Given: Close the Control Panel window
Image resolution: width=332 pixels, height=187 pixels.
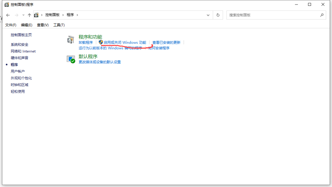Looking at the screenshot, I should coord(323,5).
